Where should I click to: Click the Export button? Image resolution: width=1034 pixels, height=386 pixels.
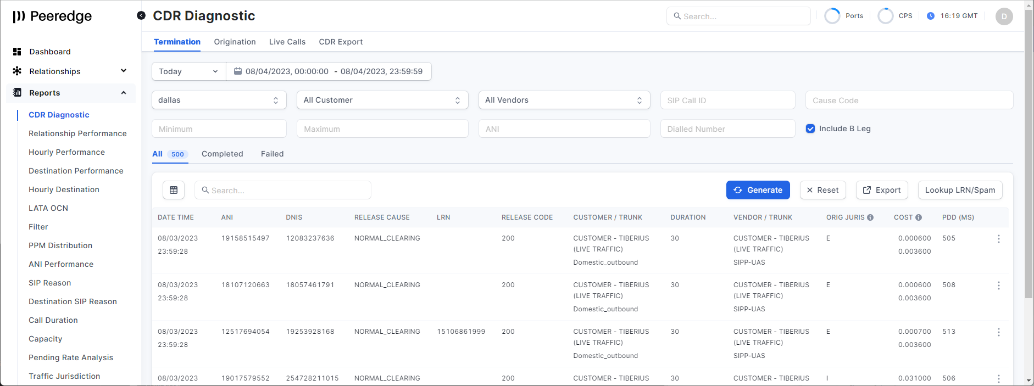pyautogui.click(x=882, y=190)
